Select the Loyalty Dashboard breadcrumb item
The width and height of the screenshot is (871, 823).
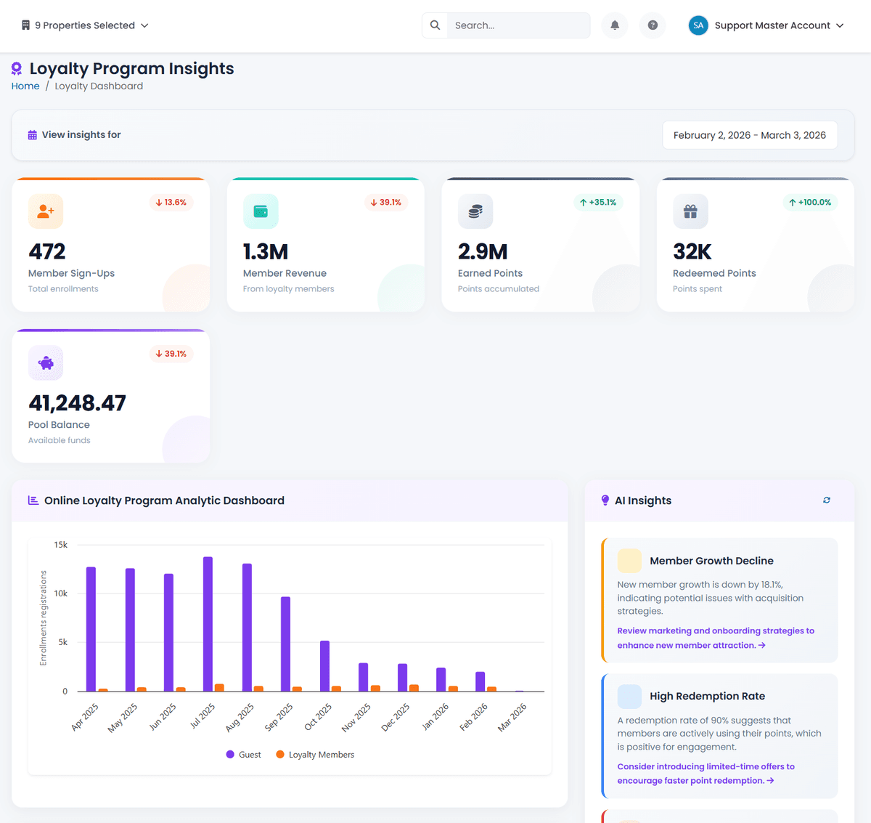point(99,86)
